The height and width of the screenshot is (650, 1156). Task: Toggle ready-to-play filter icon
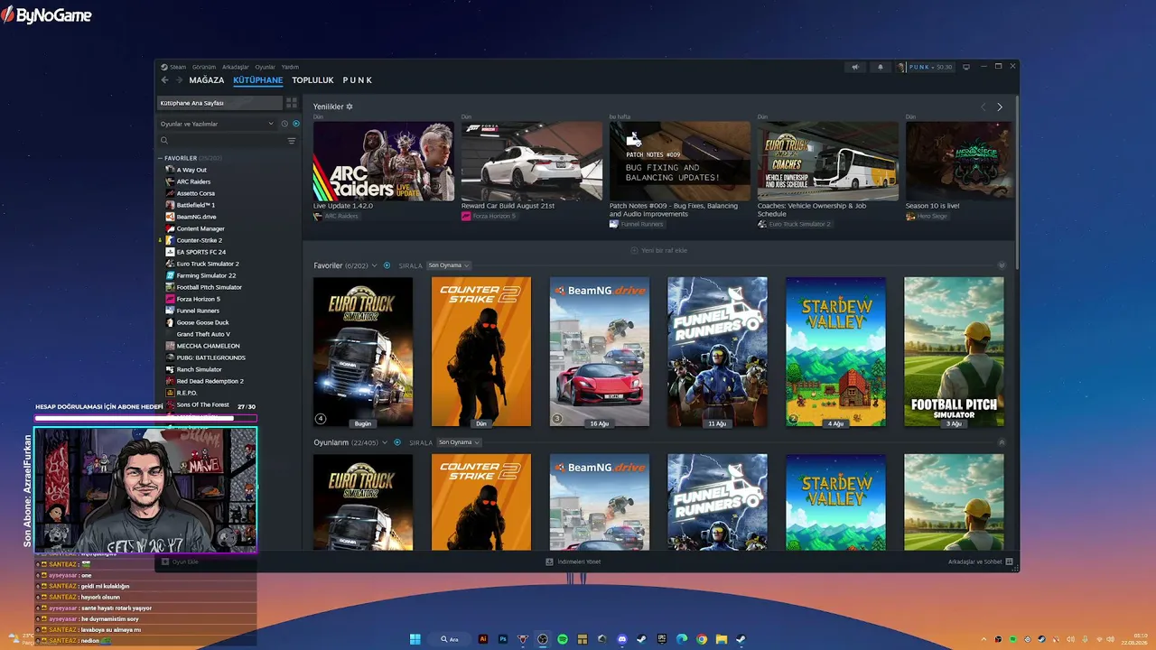(295, 124)
